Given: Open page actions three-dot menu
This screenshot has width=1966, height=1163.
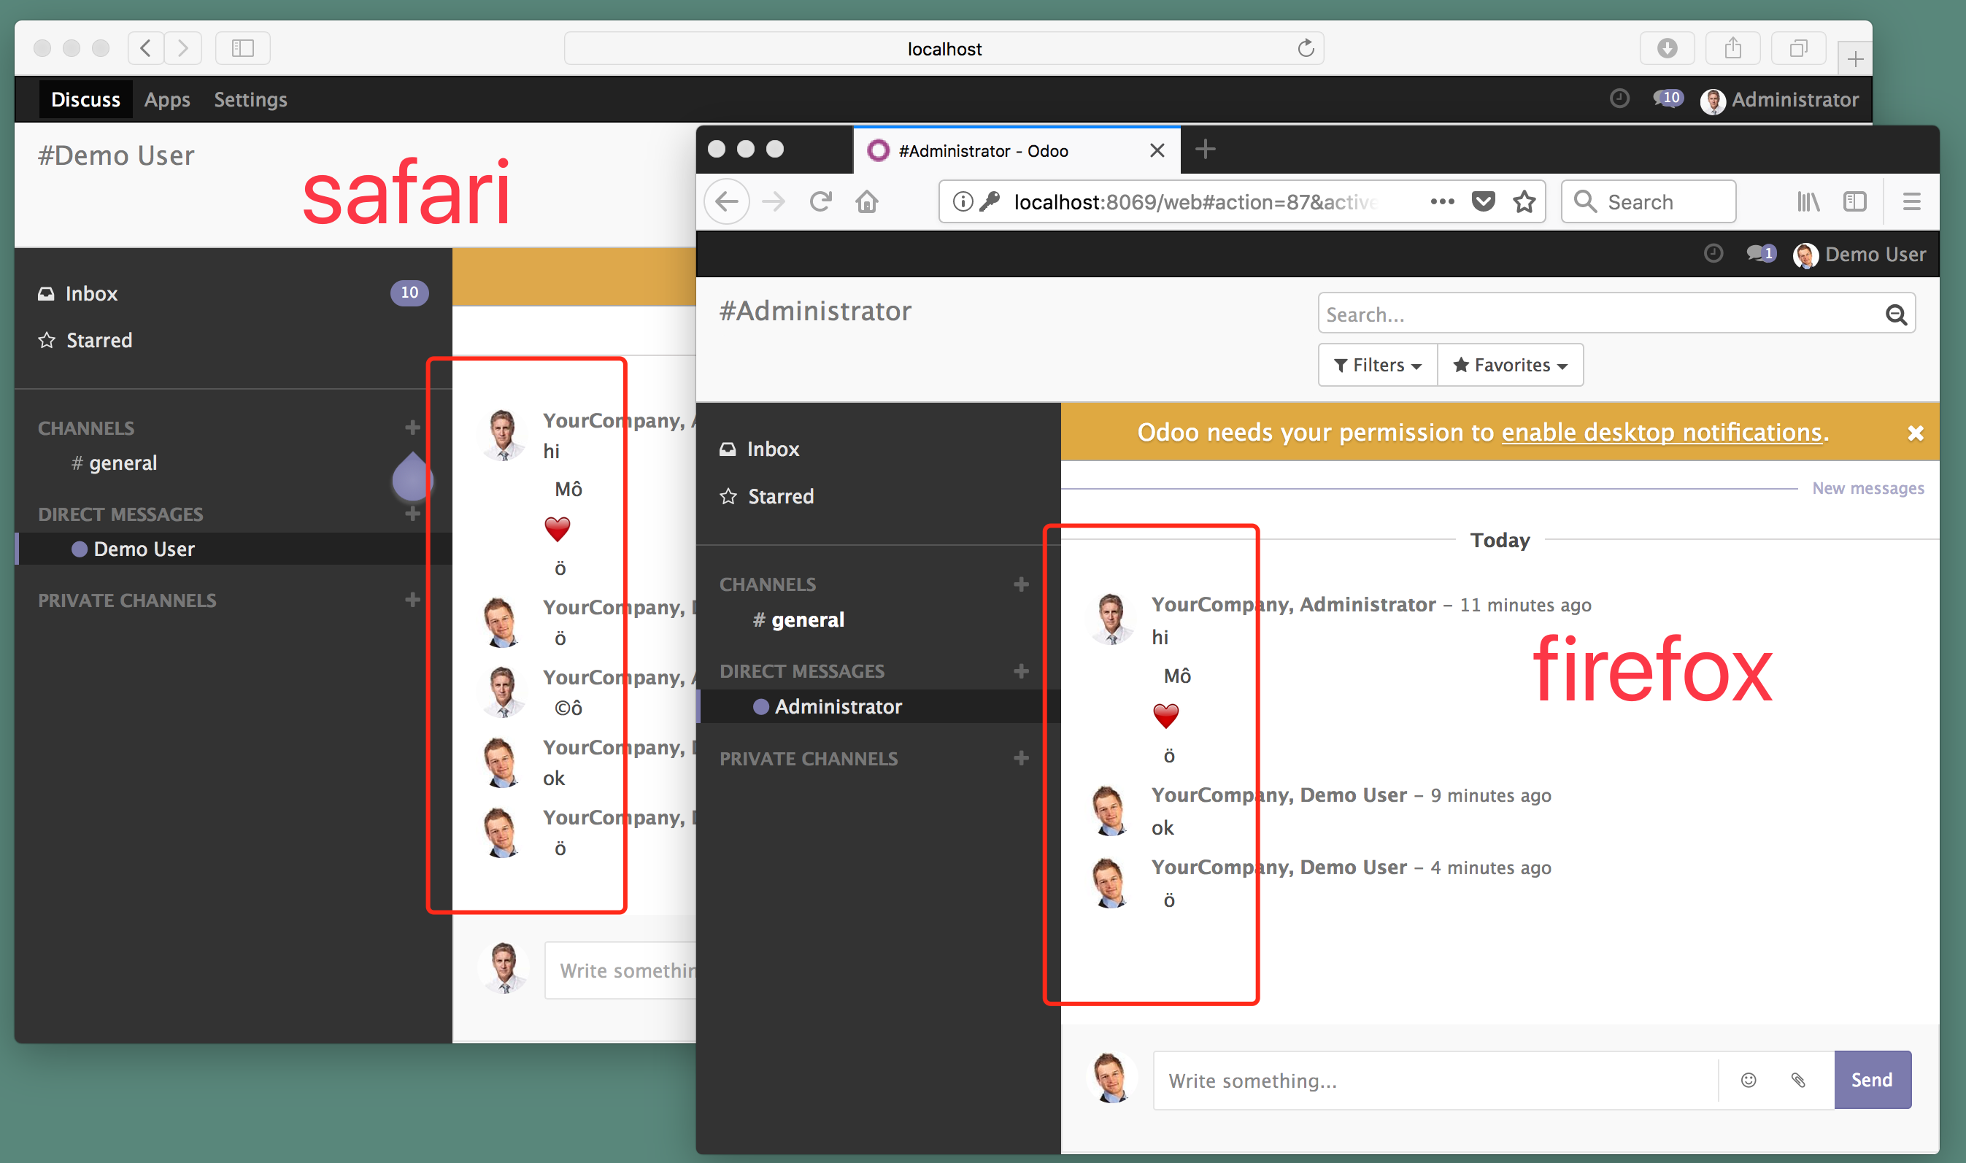Looking at the screenshot, I should point(1442,202).
